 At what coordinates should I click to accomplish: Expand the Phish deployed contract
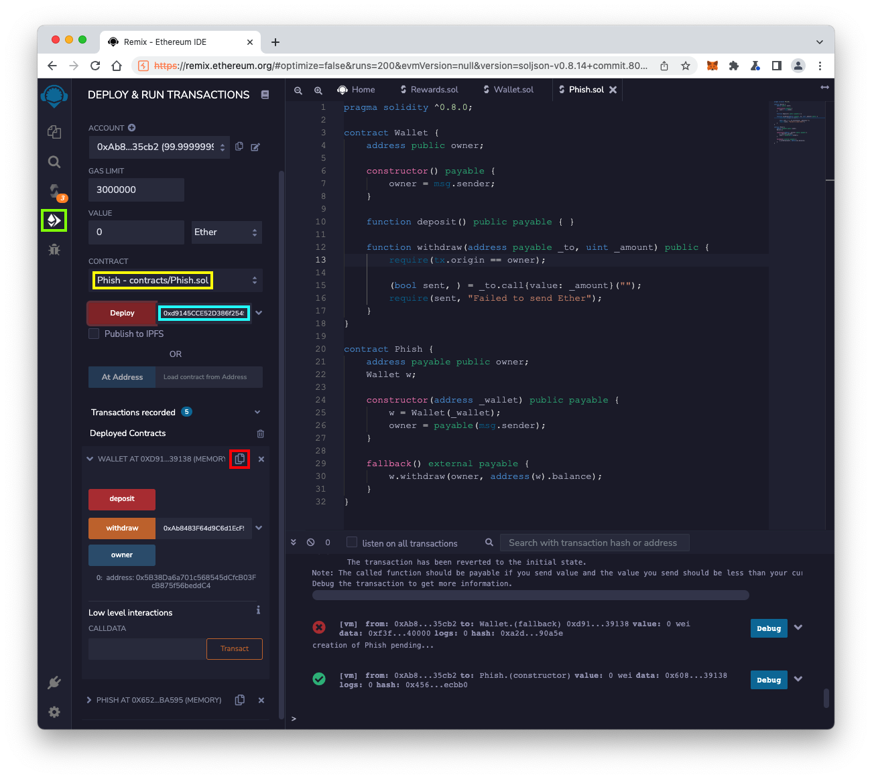[x=89, y=700]
